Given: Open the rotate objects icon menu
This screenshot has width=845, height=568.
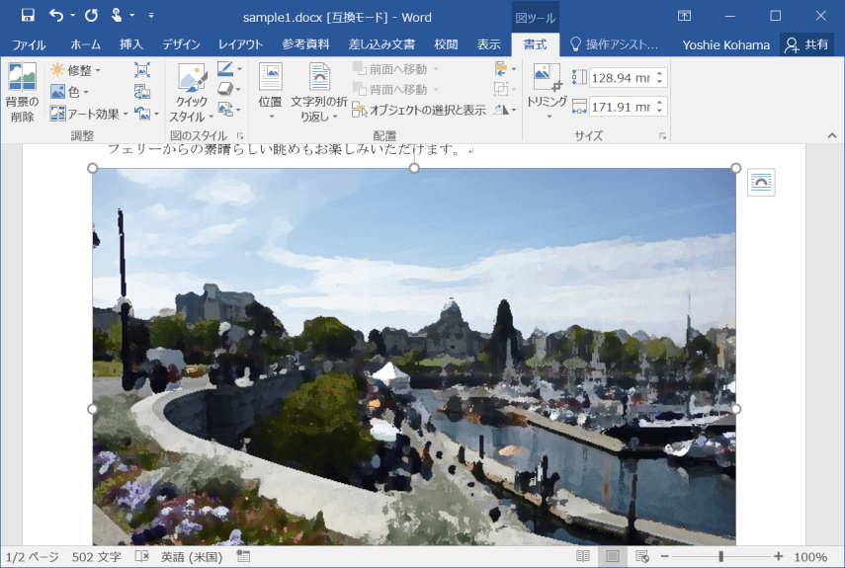Looking at the screenshot, I should point(505,110).
